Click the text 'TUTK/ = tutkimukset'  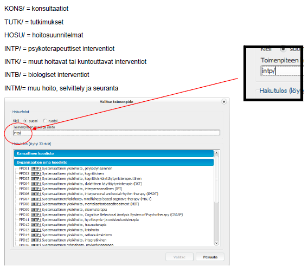coord(34,22)
